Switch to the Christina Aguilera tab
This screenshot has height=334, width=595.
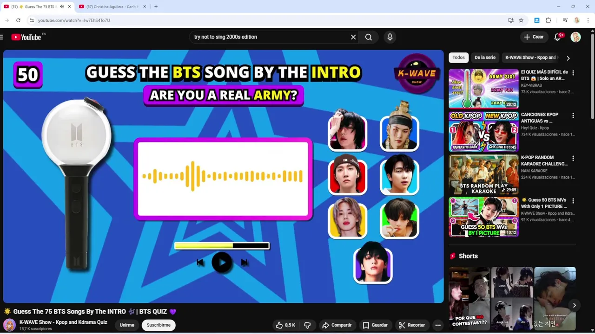[112, 6]
